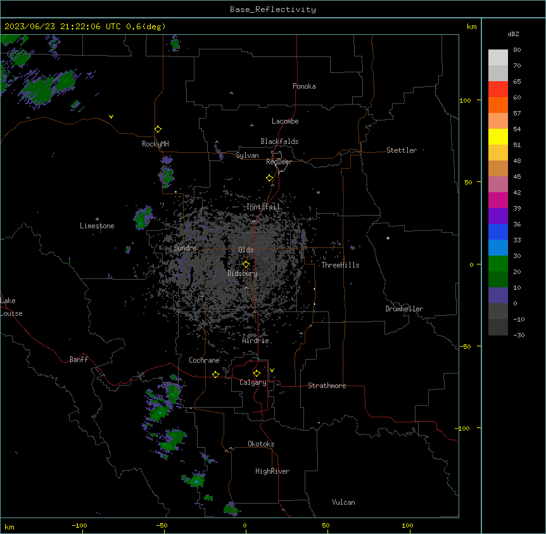Click the 80 value in the dBZ legend
The height and width of the screenshot is (534, 546).
(x=517, y=50)
